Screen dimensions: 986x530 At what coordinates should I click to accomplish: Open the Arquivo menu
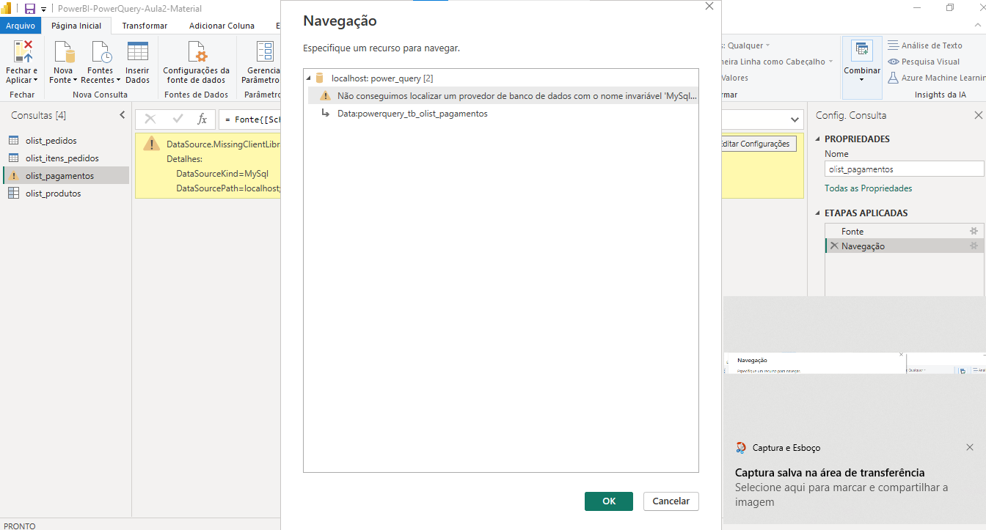pos(21,26)
